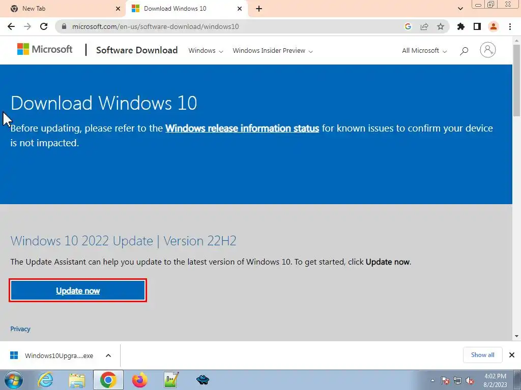This screenshot has height=390, width=521.
Task: Switch to the New Tab tab
Action: (63, 9)
